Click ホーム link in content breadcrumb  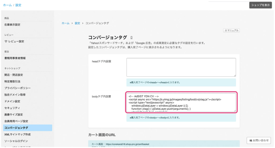65,23
